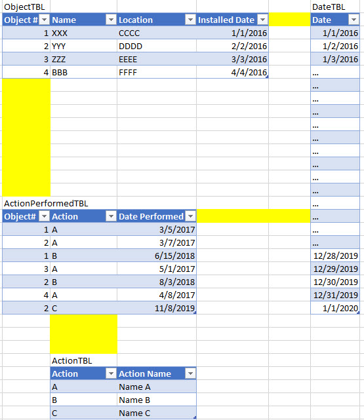Open the Action filter in ActionPerformedTBL
The height and width of the screenshot is (420, 364).
(111, 216)
